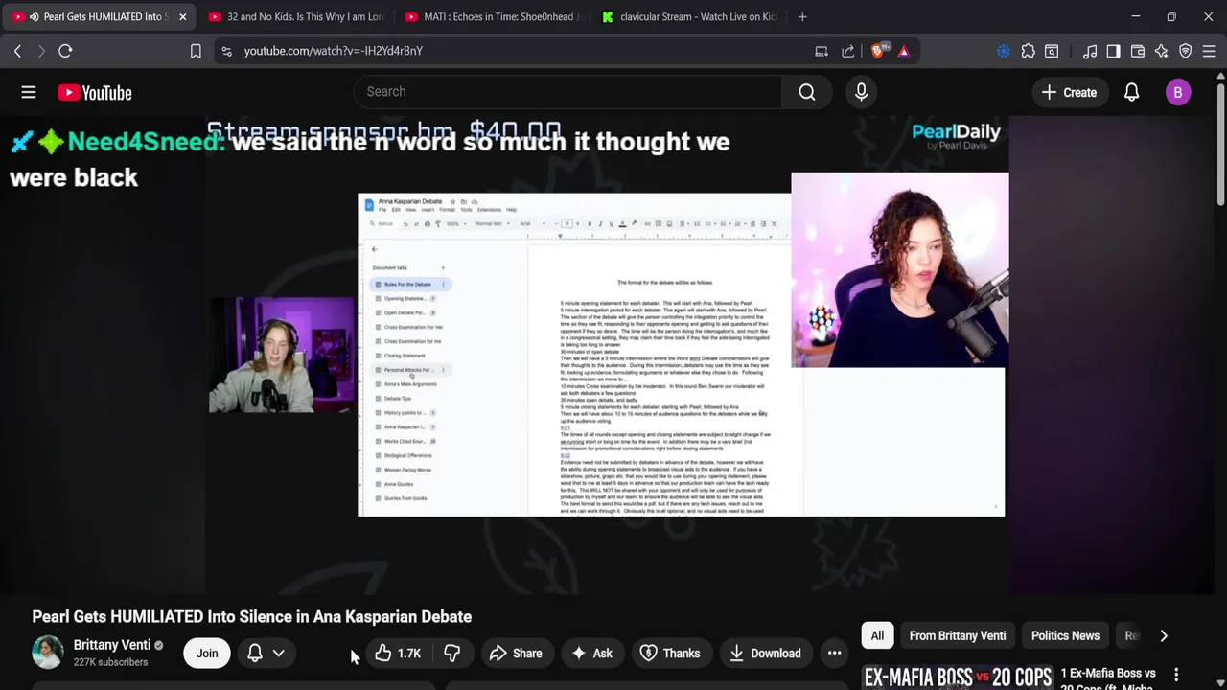Go back in browser history
This screenshot has height=690, width=1227.
coord(17,51)
